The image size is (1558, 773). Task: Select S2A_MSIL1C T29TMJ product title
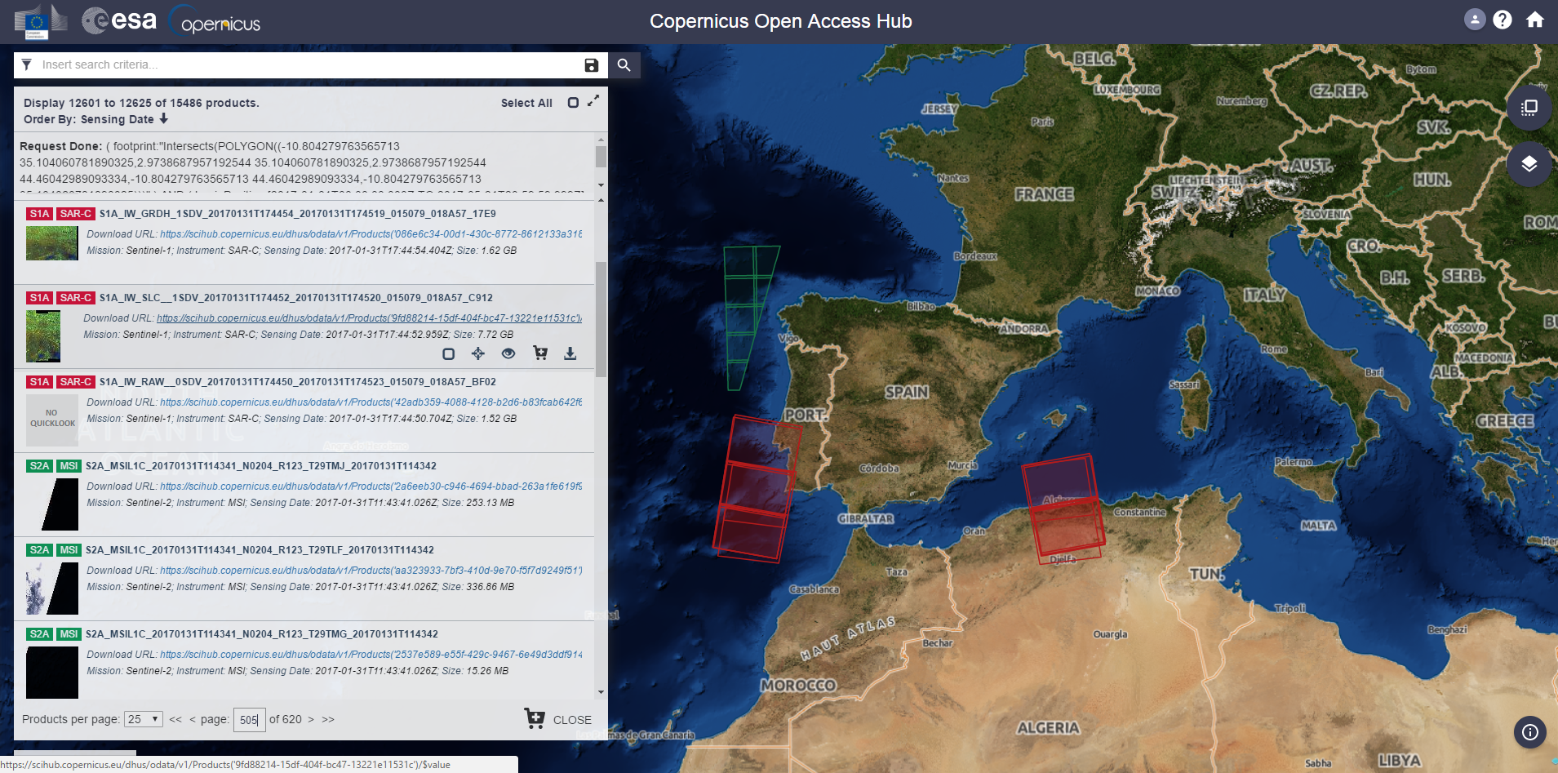(x=260, y=466)
